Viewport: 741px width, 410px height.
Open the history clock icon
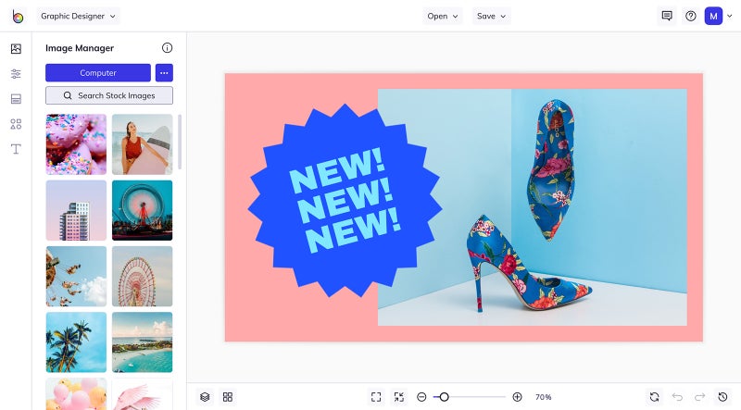[x=722, y=397]
